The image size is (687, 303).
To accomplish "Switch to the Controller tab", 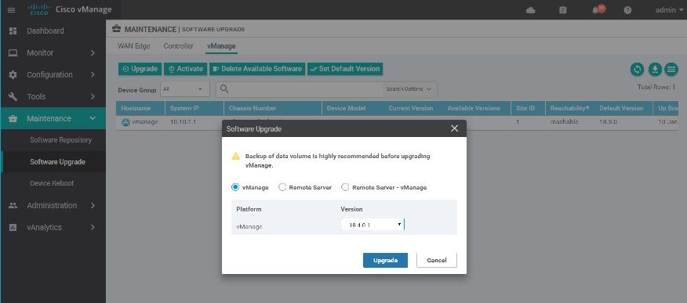I will click(178, 46).
